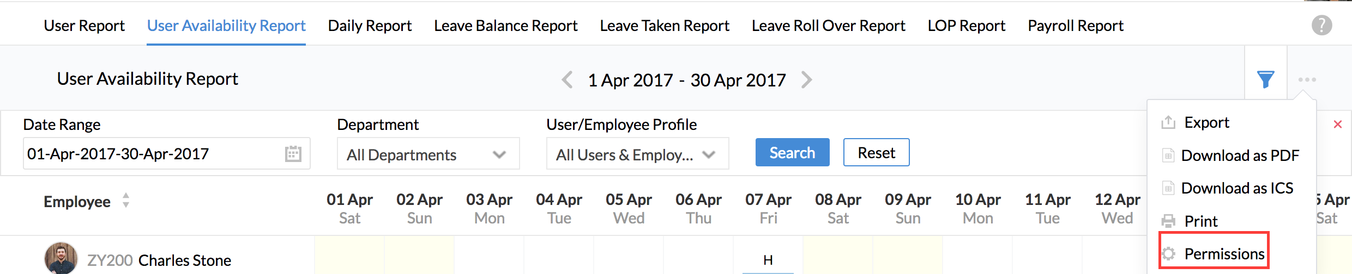Click the Reset button
Image resolution: width=1352 pixels, height=274 pixels.
click(x=876, y=152)
